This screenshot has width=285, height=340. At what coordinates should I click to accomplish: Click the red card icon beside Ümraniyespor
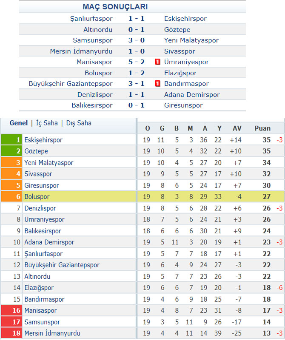tap(157, 62)
